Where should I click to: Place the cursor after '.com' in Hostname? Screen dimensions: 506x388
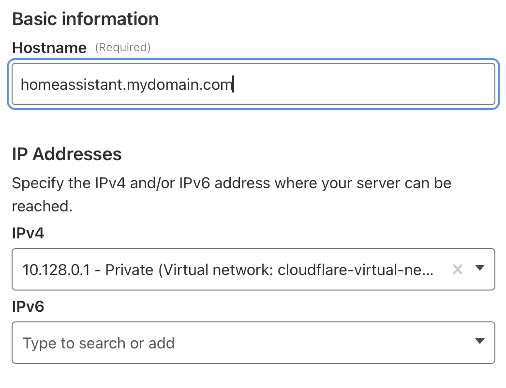[x=234, y=85]
